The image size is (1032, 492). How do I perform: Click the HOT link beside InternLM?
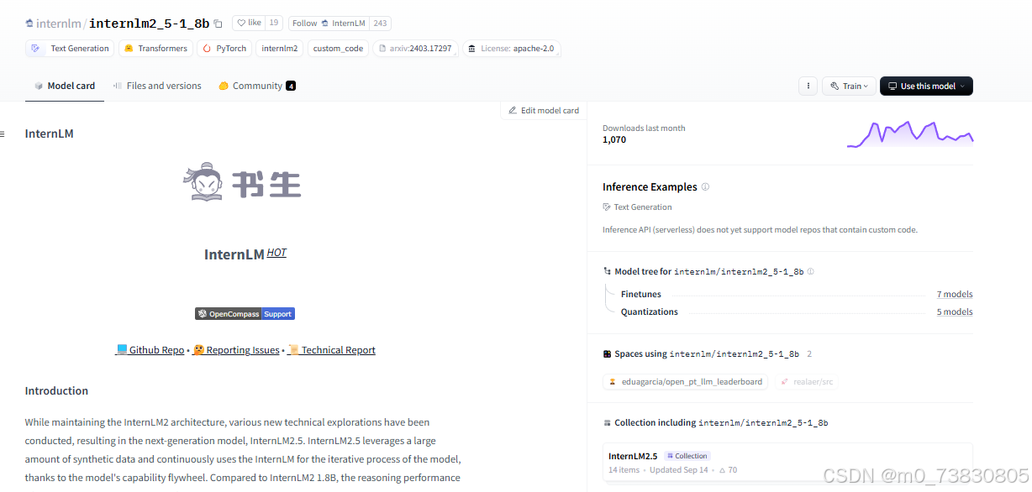pyautogui.click(x=276, y=253)
